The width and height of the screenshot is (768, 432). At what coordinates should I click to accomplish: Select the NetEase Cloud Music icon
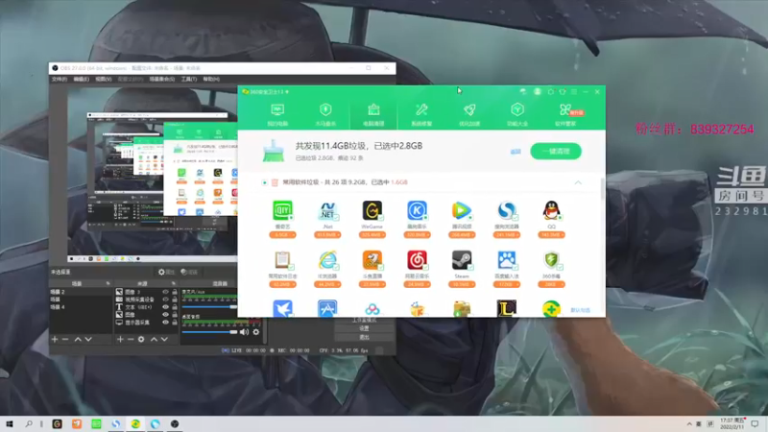417,260
